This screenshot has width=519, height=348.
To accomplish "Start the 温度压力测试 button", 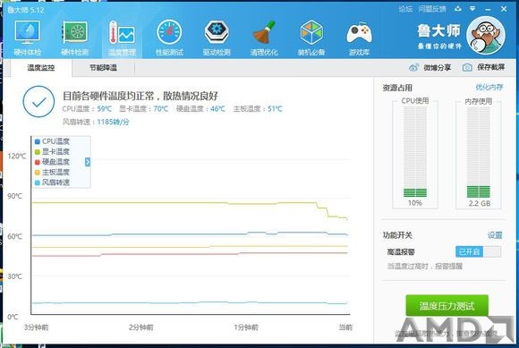I will [x=447, y=306].
